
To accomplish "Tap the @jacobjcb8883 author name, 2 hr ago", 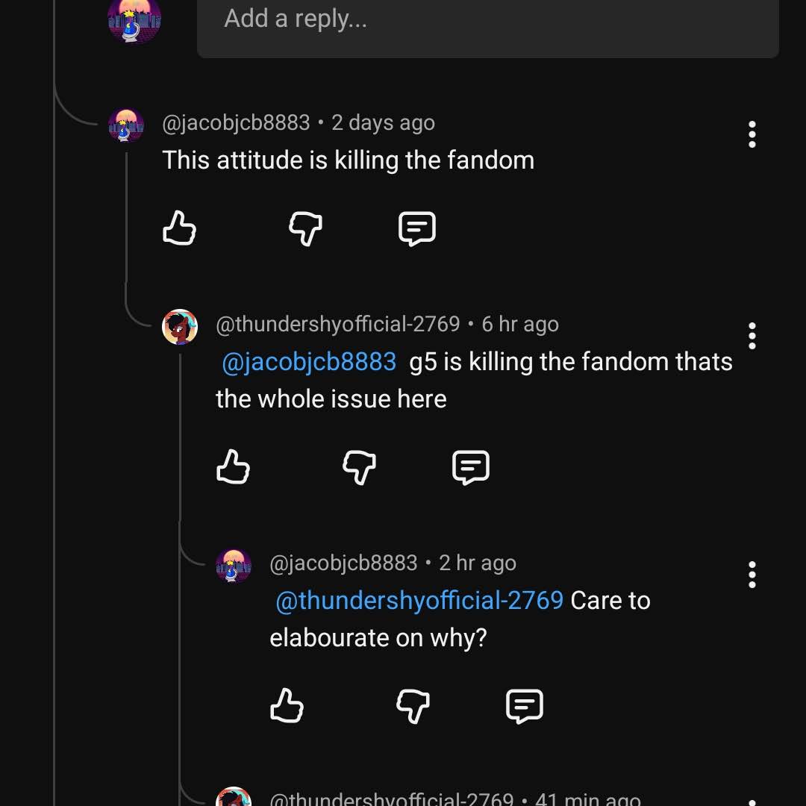I will pos(343,563).
